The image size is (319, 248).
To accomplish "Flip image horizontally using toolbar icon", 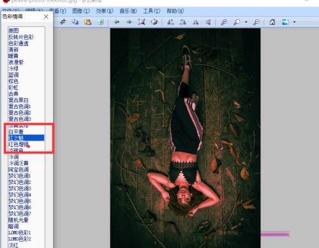I will point(195,22).
